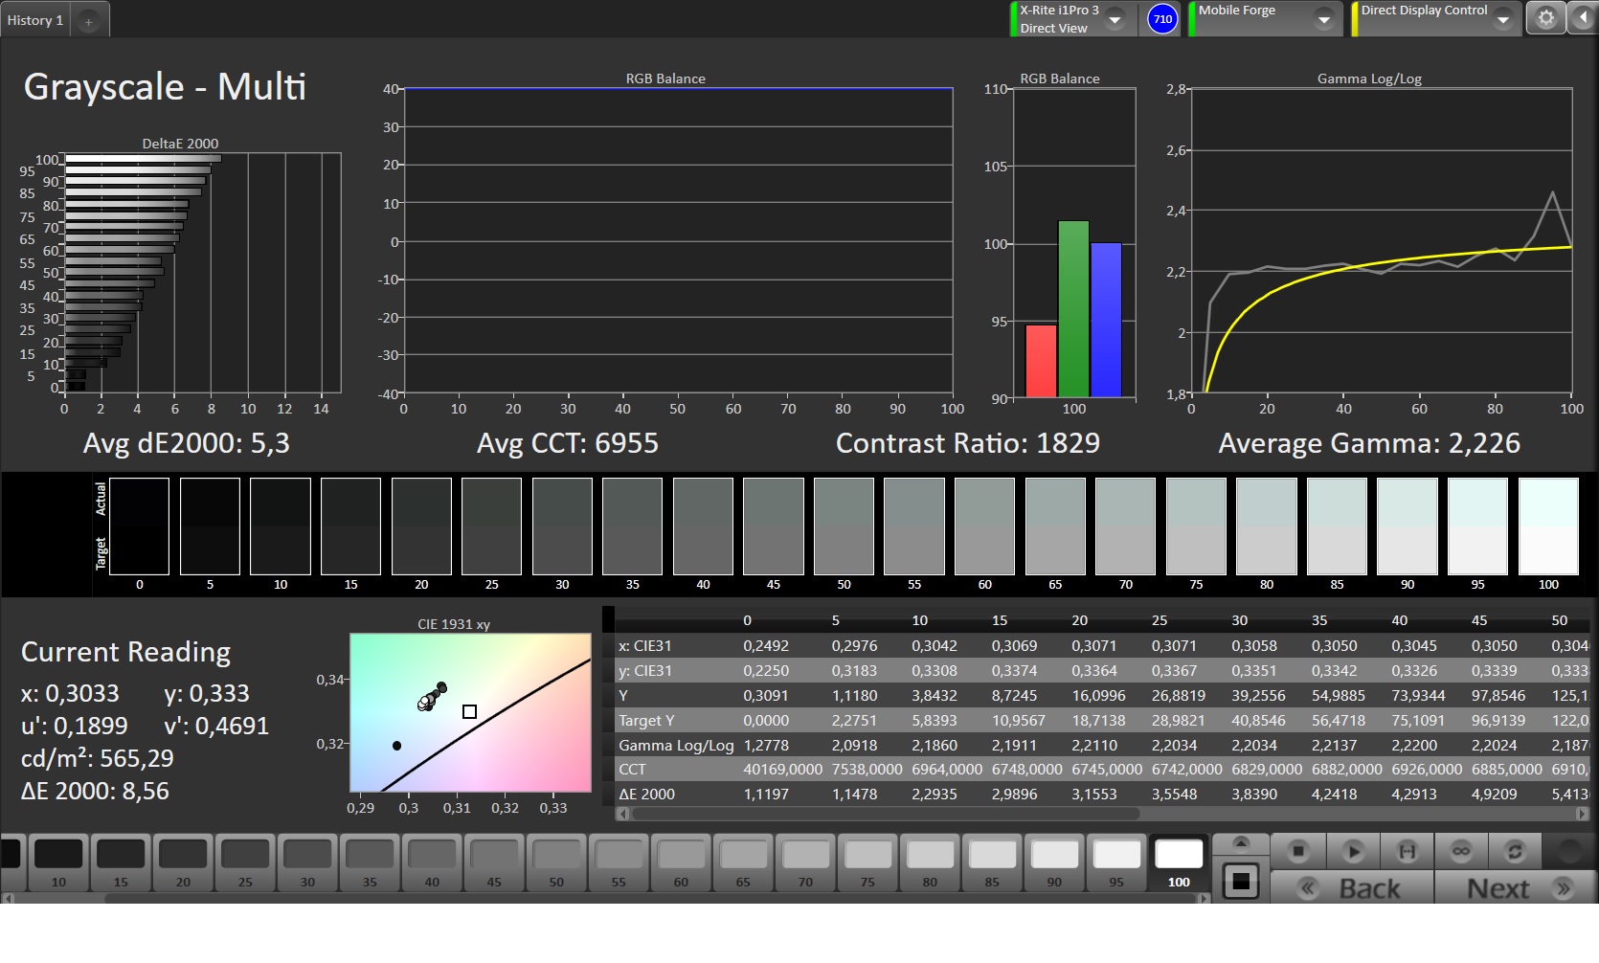Screen dimensions: 1599x963
Task: Select the 55 percent gray level button
Action: pyautogui.click(x=619, y=862)
